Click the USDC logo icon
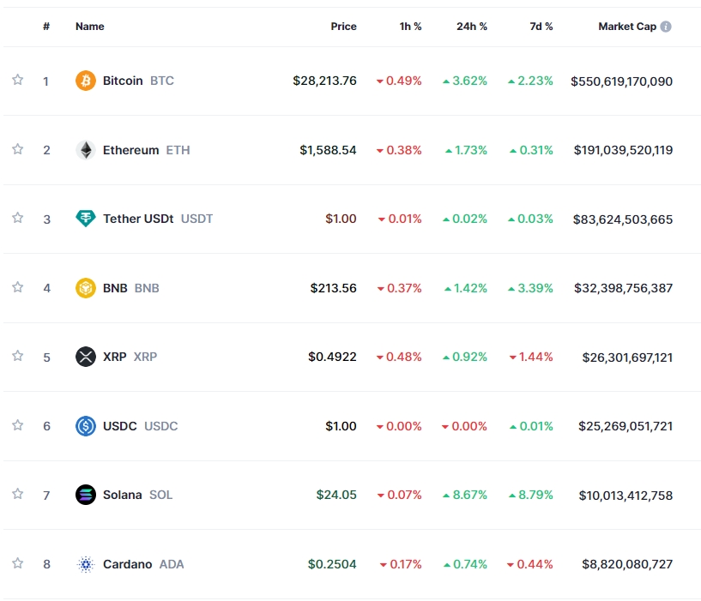The image size is (701, 601). click(x=86, y=426)
